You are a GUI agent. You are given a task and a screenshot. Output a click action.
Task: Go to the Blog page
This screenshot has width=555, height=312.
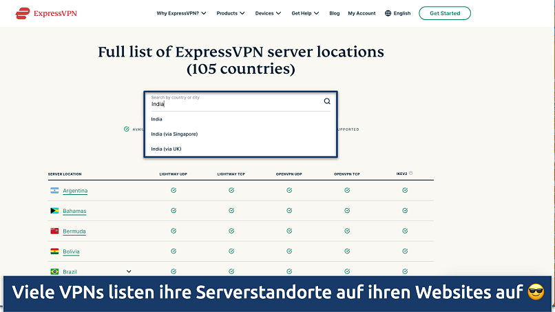(334, 14)
